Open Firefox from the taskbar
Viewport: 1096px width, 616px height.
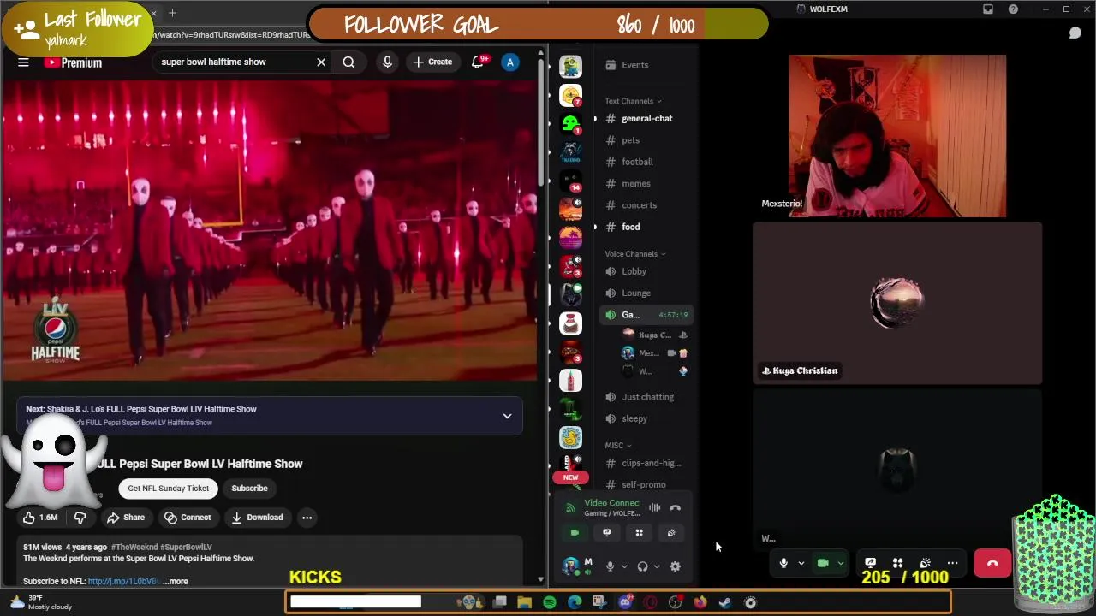tap(700, 602)
